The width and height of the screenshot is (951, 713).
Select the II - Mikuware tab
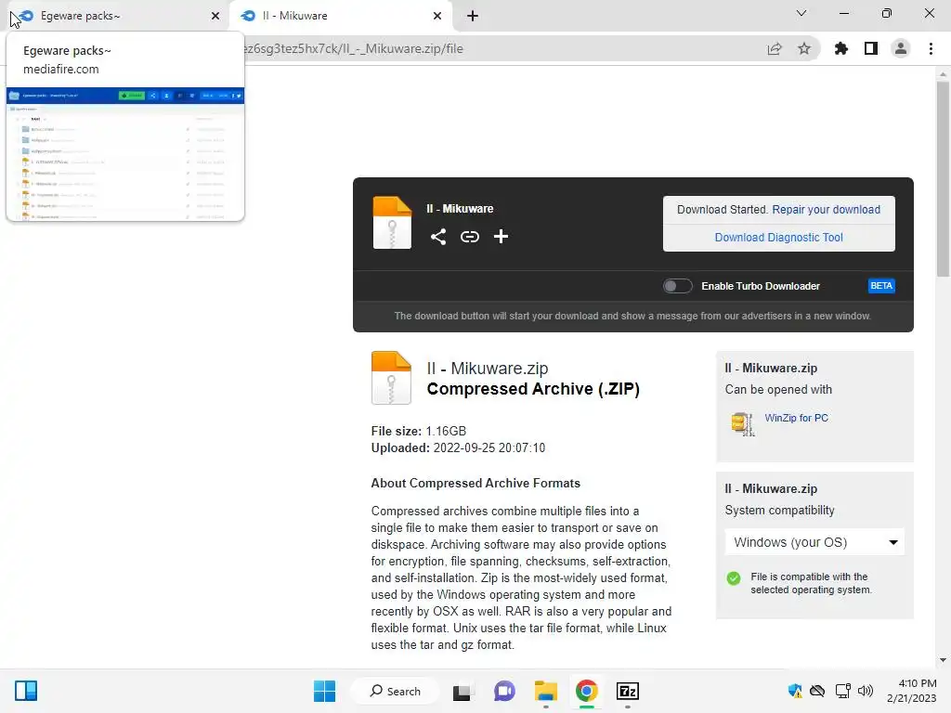click(340, 16)
